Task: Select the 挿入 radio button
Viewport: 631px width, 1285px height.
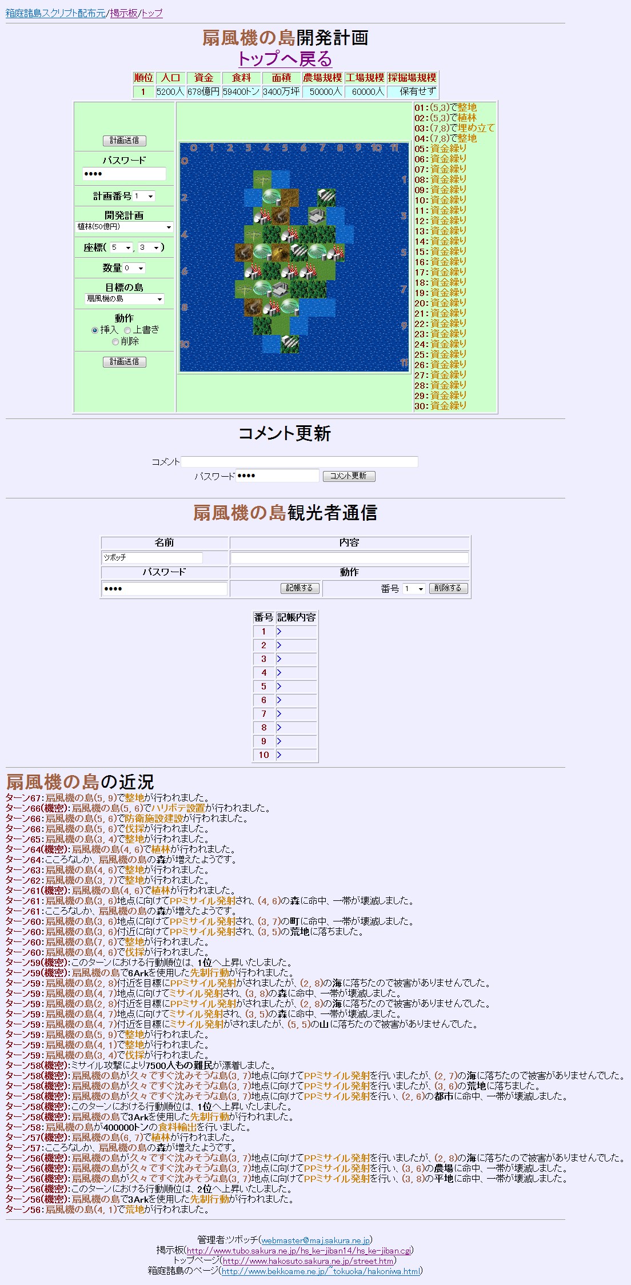Action: [x=95, y=330]
